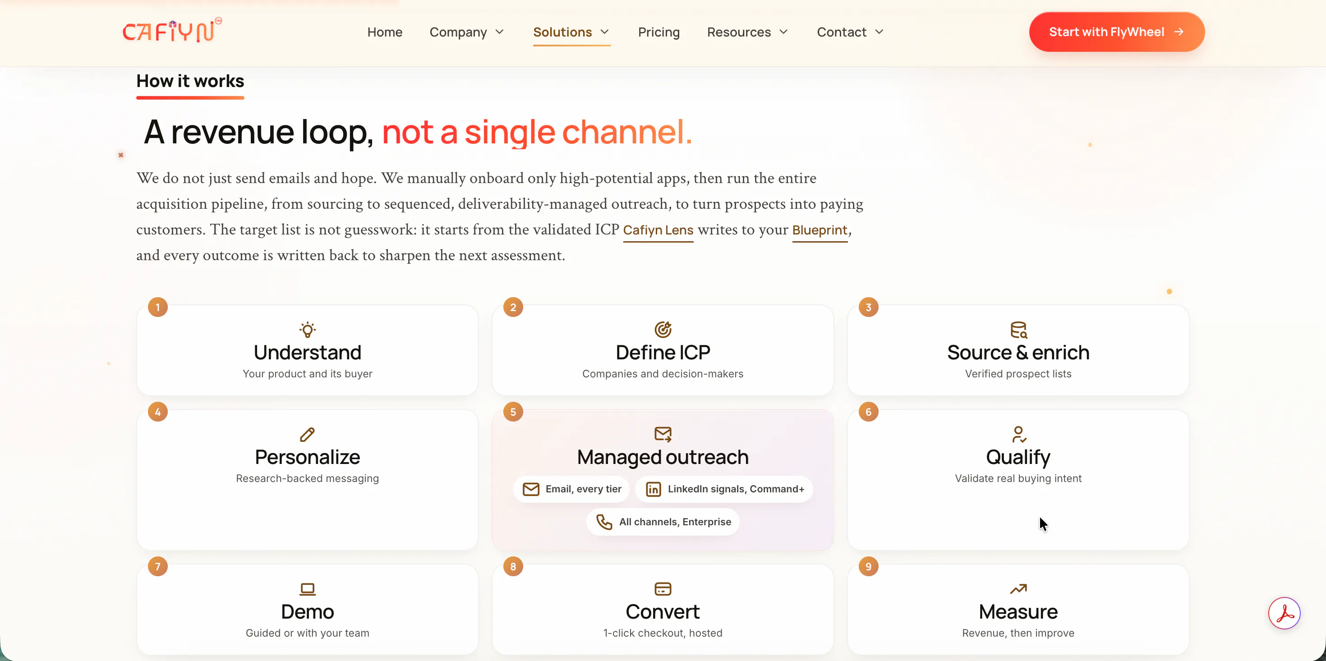Click the Source & enrich database icon

click(x=1018, y=330)
